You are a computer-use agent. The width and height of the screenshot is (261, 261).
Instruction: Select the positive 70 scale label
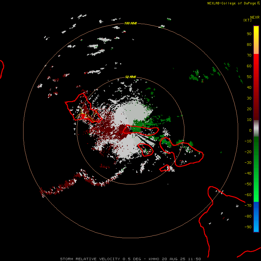249,55
